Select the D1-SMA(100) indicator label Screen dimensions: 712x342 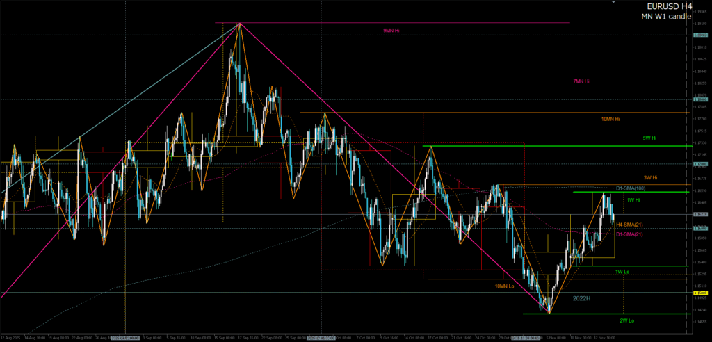pos(631,188)
